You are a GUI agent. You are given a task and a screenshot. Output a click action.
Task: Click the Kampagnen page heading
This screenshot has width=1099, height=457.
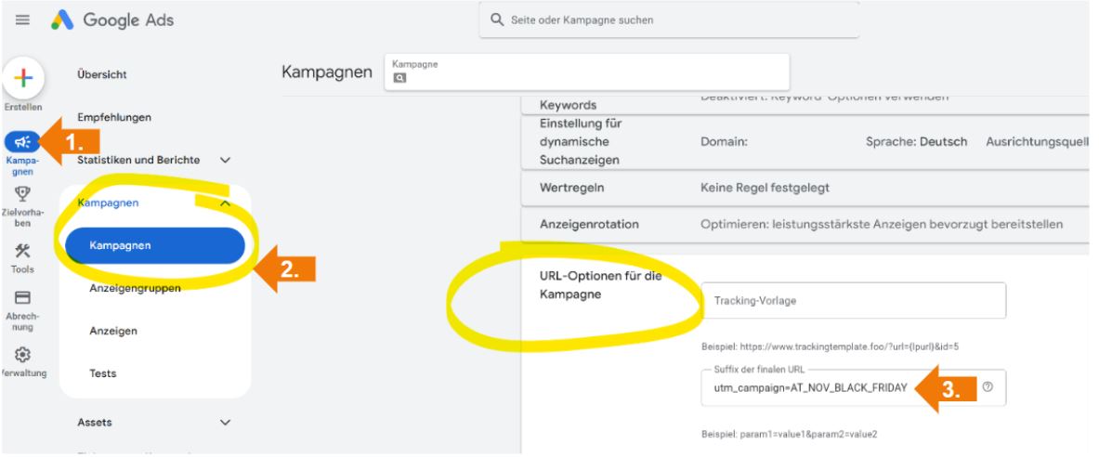pyautogui.click(x=327, y=72)
